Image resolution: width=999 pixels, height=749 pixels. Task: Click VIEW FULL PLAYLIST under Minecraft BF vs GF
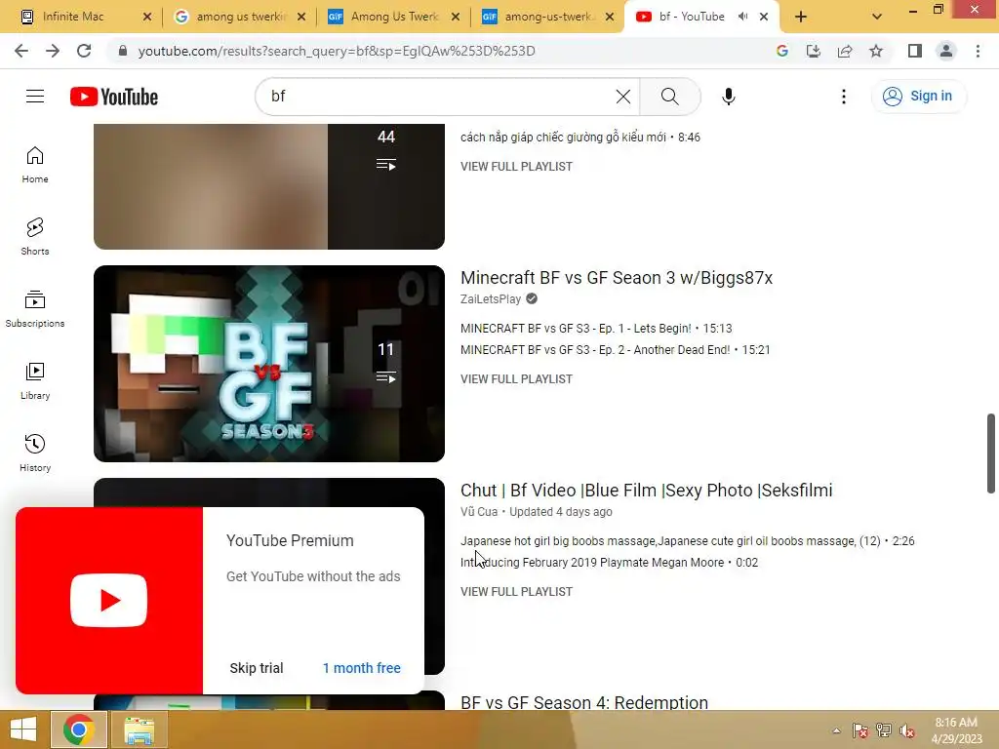(516, 379)
